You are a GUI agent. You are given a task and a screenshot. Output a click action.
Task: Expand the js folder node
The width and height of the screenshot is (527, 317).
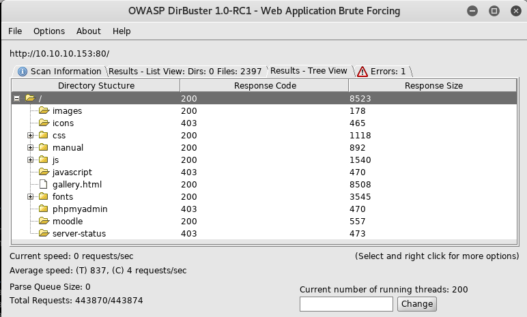[30, 160]
